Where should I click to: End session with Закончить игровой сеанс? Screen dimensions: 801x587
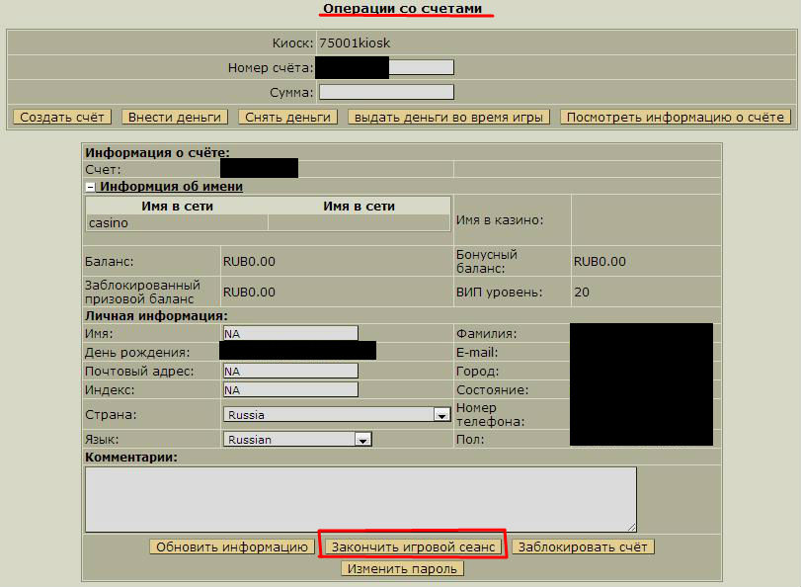(x=413, y=547)
